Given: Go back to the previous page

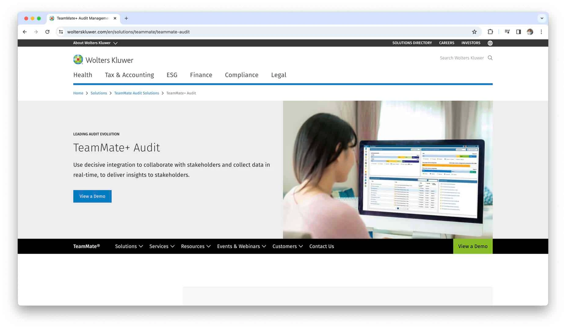Looking at the screenshot, I should 25,32.
